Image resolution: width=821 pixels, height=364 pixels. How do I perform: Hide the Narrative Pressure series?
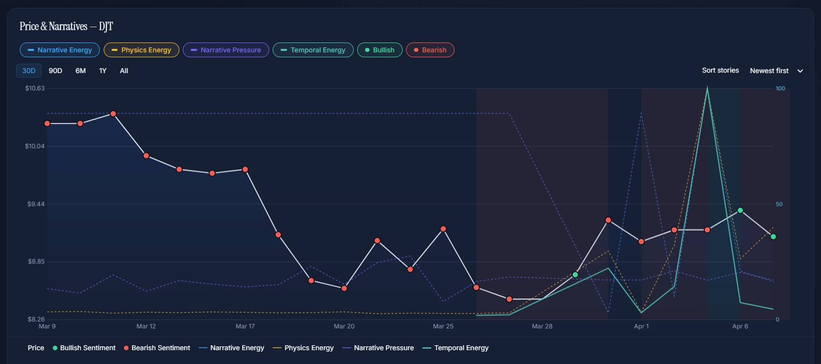pos(226,50)
